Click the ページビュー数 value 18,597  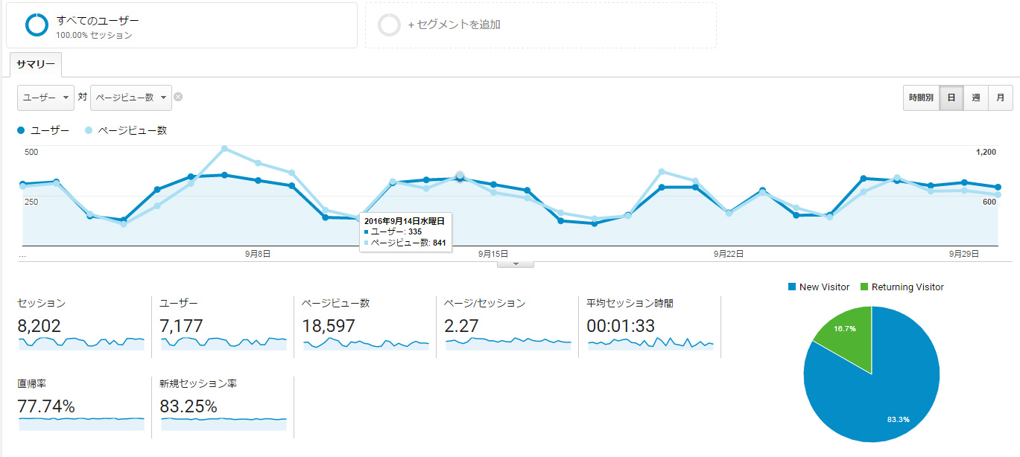point(329,325)
